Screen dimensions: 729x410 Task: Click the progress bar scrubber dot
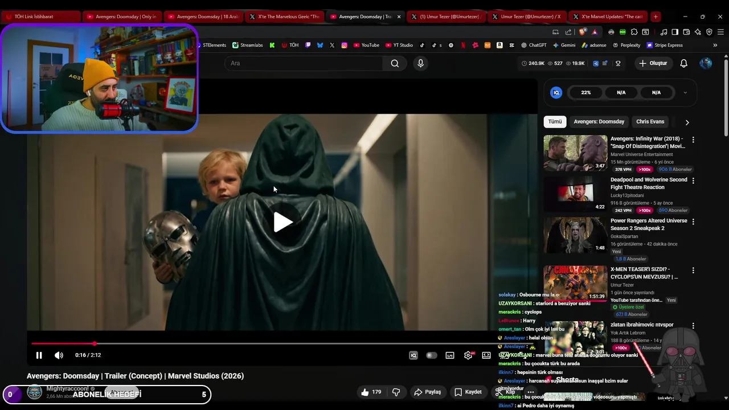pos(95,343)
